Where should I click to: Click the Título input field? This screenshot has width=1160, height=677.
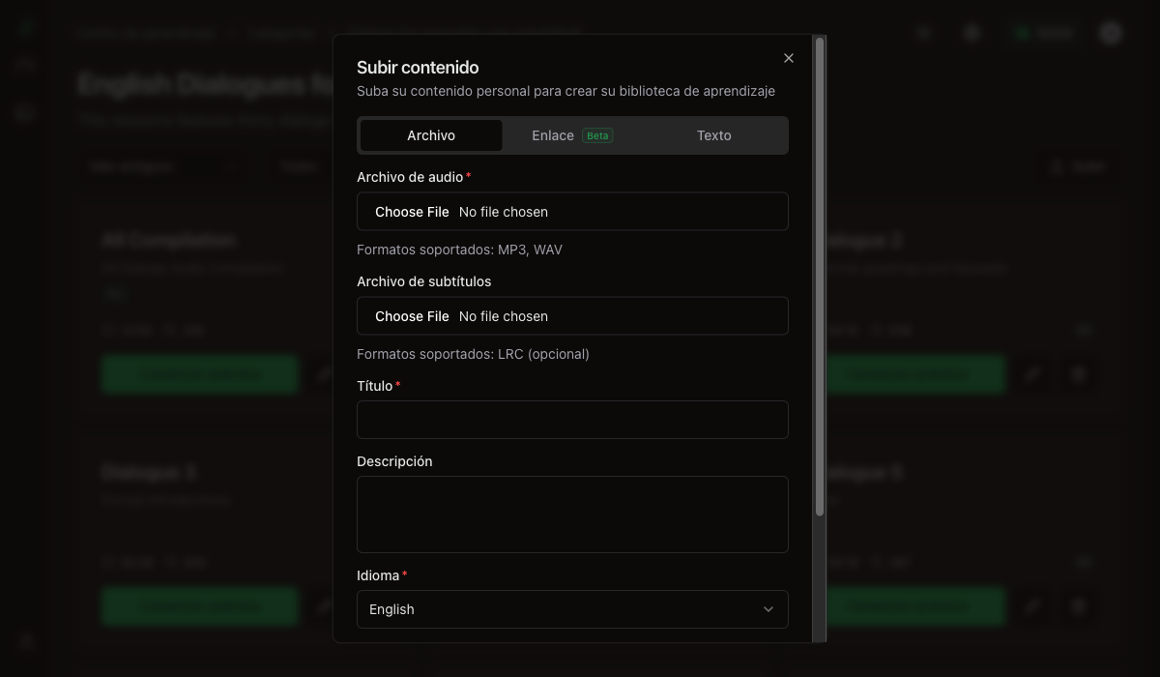pos(572,420)
